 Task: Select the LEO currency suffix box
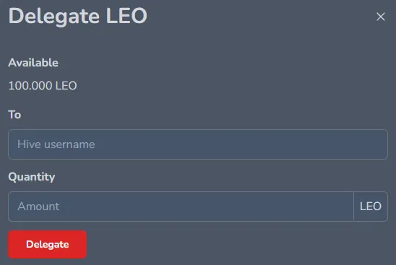click(371, 207)
